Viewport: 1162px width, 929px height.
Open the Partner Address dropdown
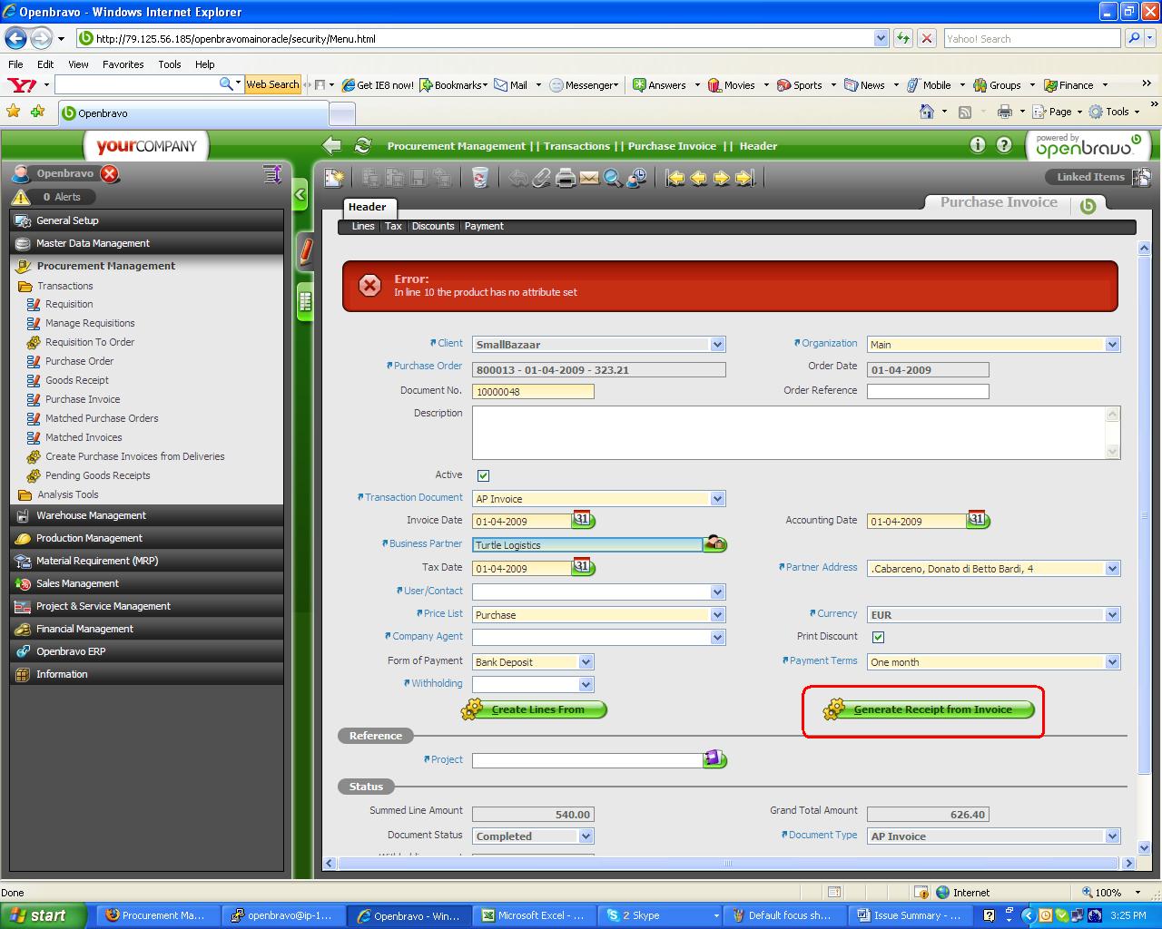tap(1113, 569)
